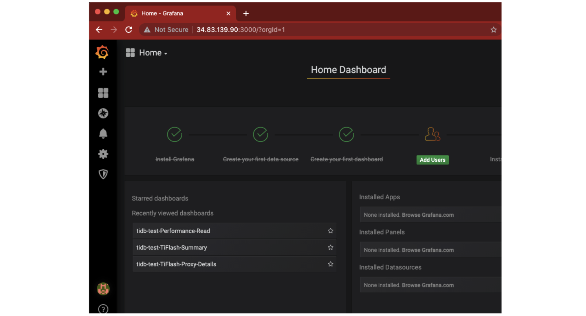Screen dimensions: 586x316
Task: Open the Help question mark icon
Action: [103, 309]
